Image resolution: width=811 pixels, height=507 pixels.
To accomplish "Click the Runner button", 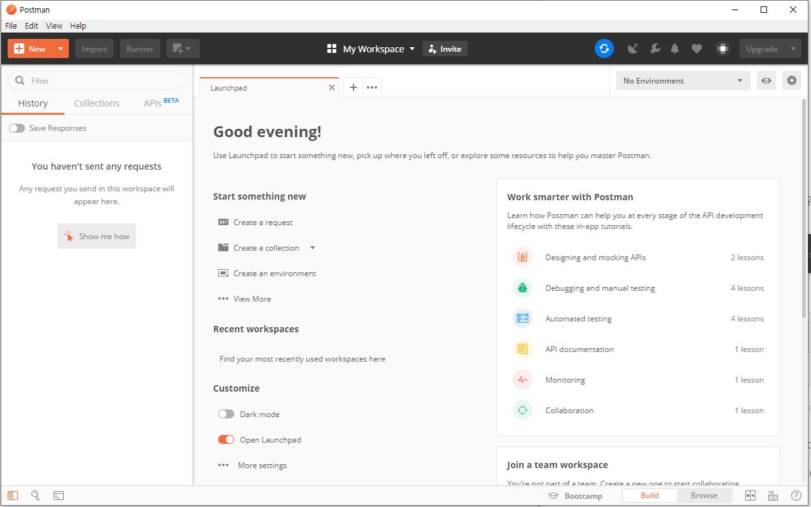I will tap(140, 48).
